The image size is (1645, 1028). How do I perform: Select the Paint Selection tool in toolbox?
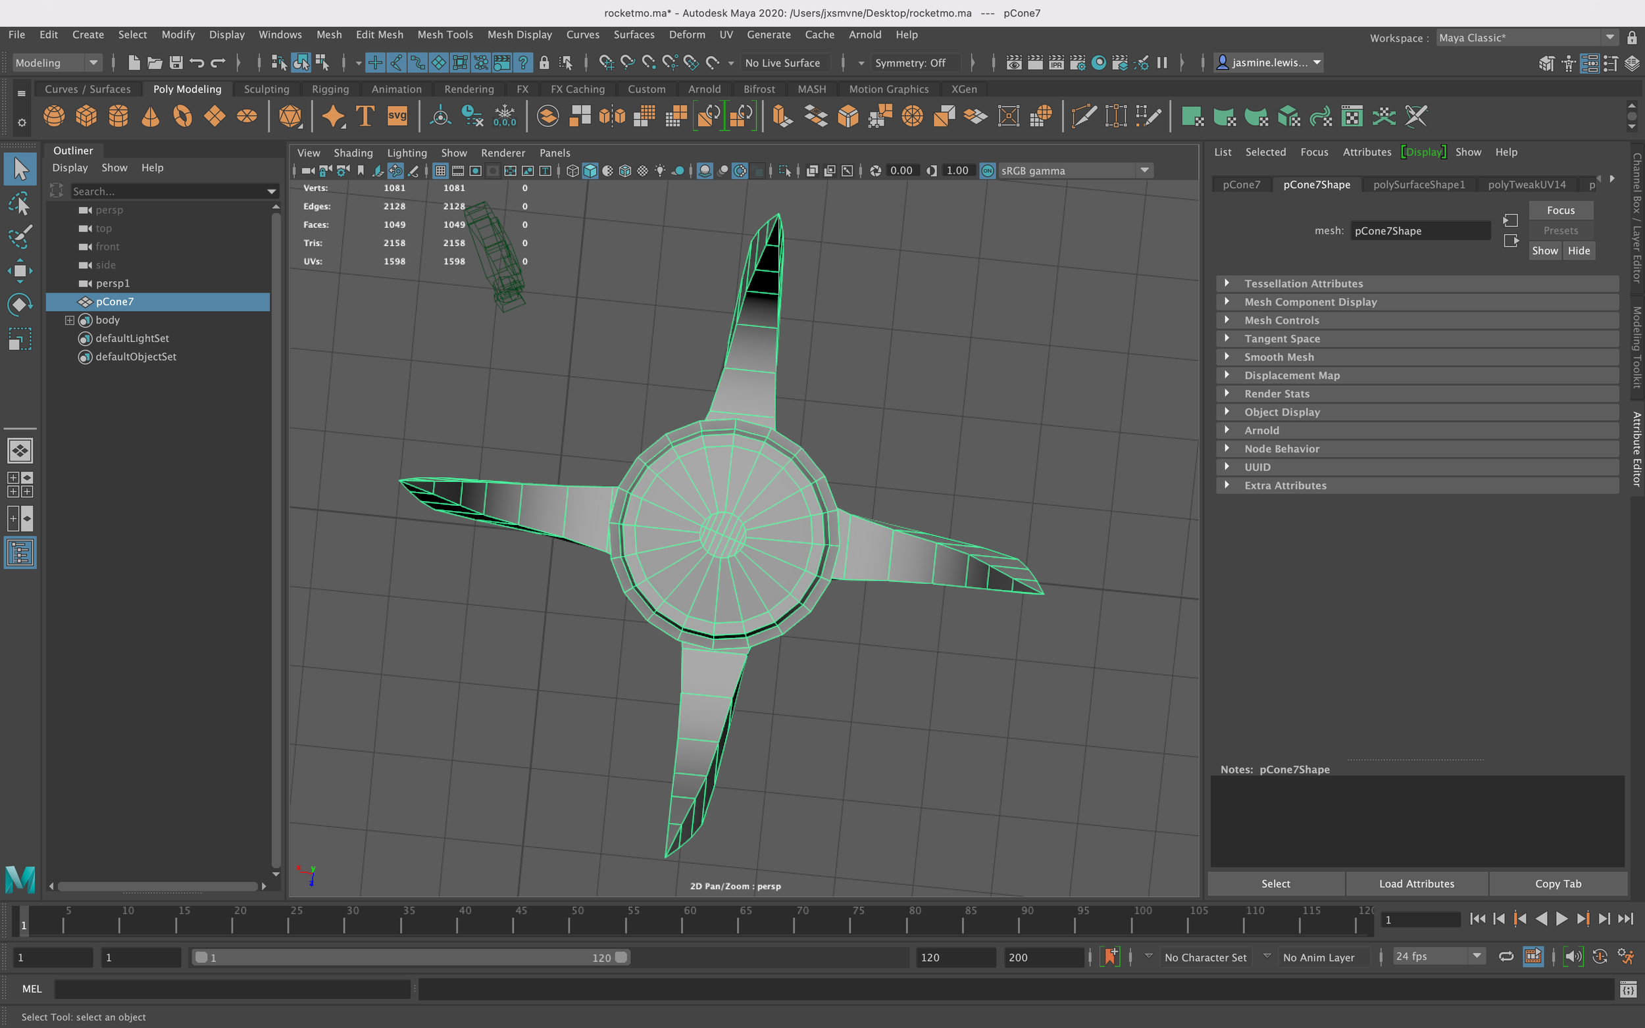(x=20, y=236)
